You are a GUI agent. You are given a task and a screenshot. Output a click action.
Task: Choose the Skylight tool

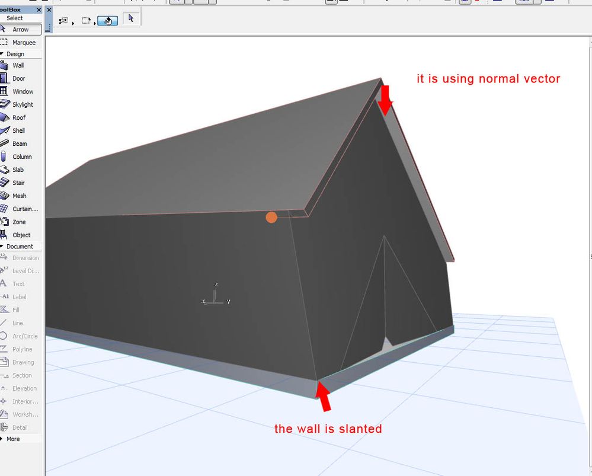tap(20, 104)
